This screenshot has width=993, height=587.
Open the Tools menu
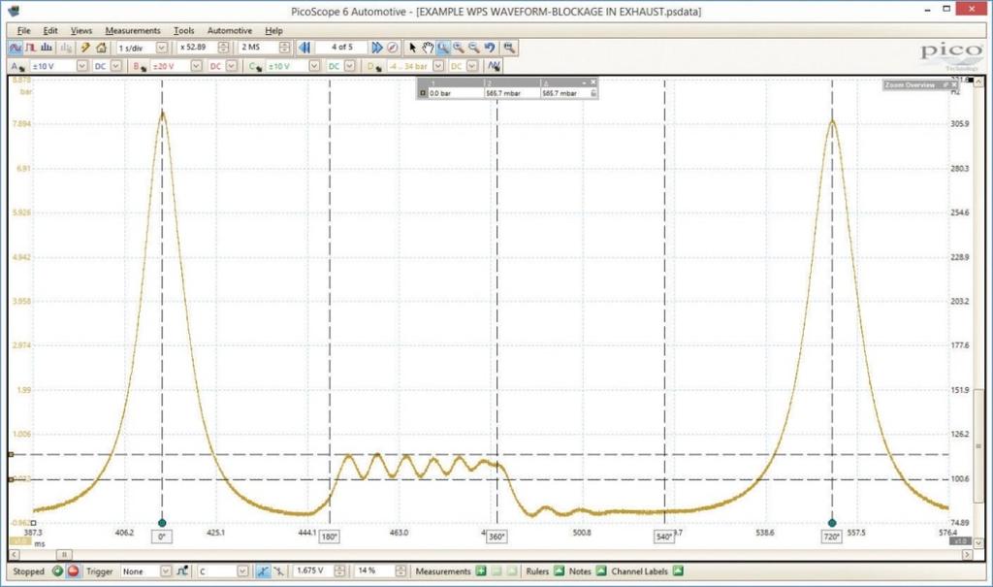[x=183, y=30]
